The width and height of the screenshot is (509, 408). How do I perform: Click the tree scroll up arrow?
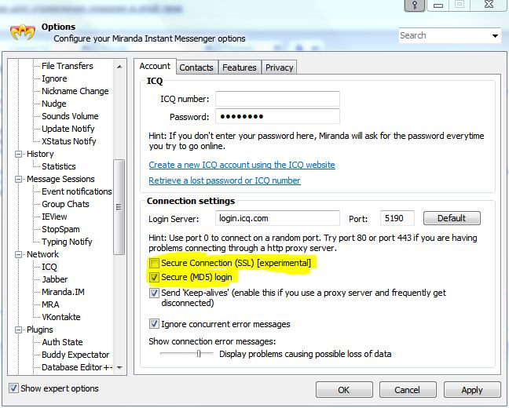pos(119,67)
